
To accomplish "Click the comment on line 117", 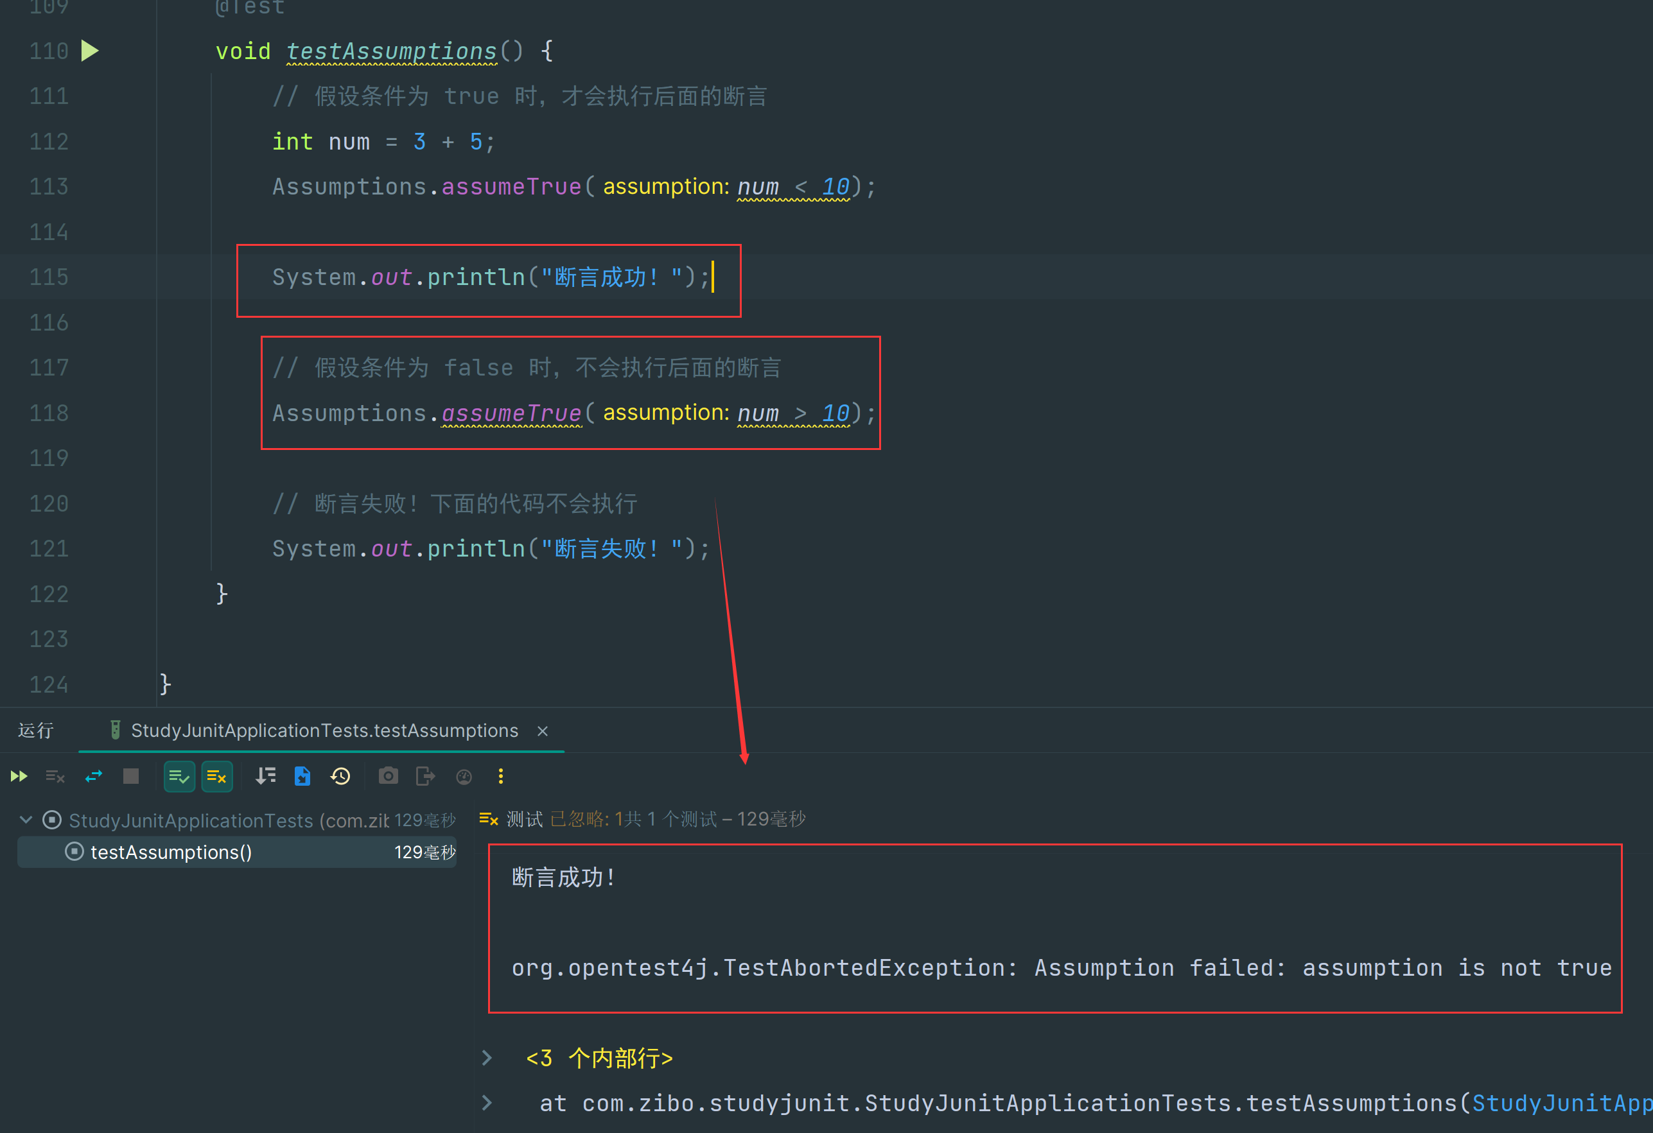I will (x=527, y=368).
